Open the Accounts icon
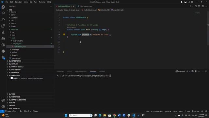Image resolution: width=209 pixels, height=118 pixels. pyautogui.click(x=3, y=100)
